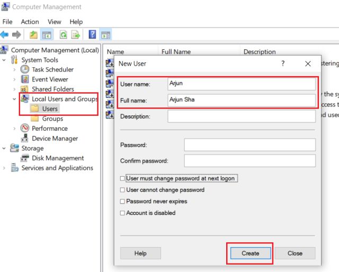339x272 pixels.
Task: Click the Up One Level toolbar icon
Action: [33, 35]
